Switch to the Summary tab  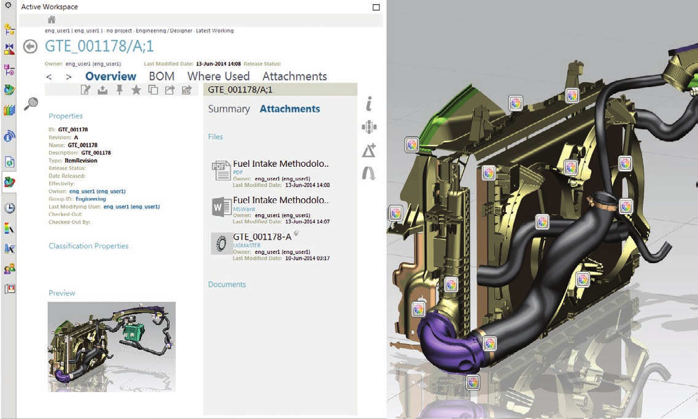pos(228,109)
